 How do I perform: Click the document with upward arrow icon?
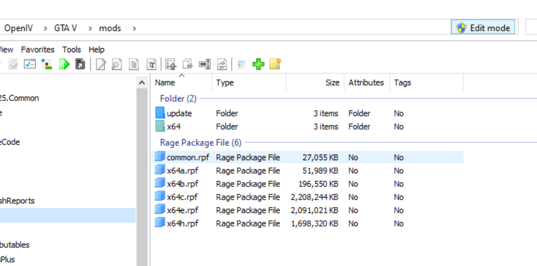pyautogui.click(x=171, y=65)
